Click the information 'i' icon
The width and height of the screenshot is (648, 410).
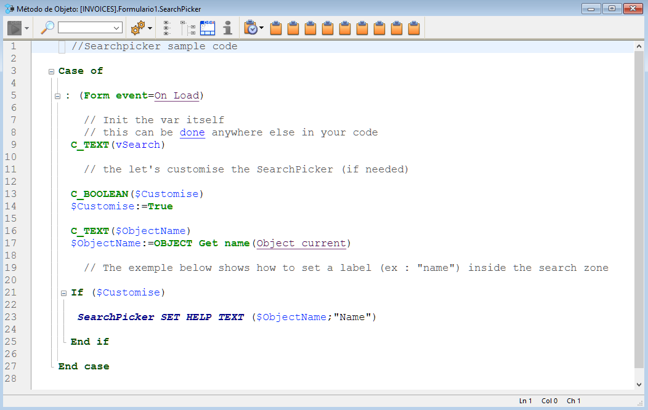coord(228,28)
